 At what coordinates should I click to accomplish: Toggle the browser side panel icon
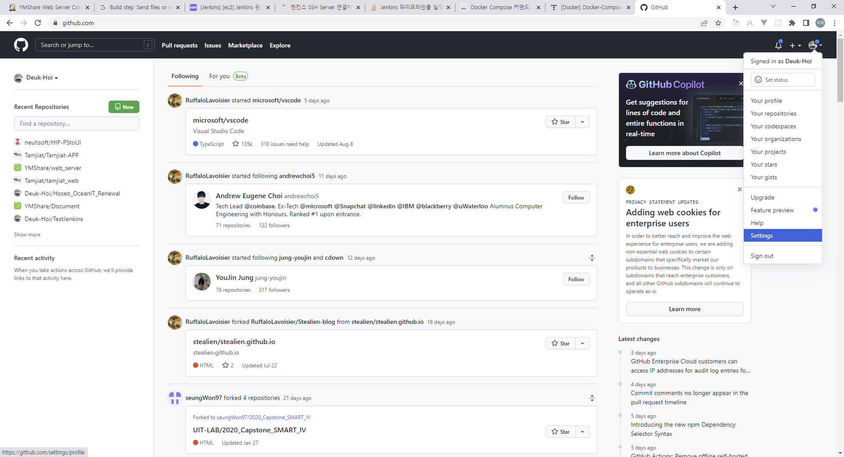click(x=806, y=23)
